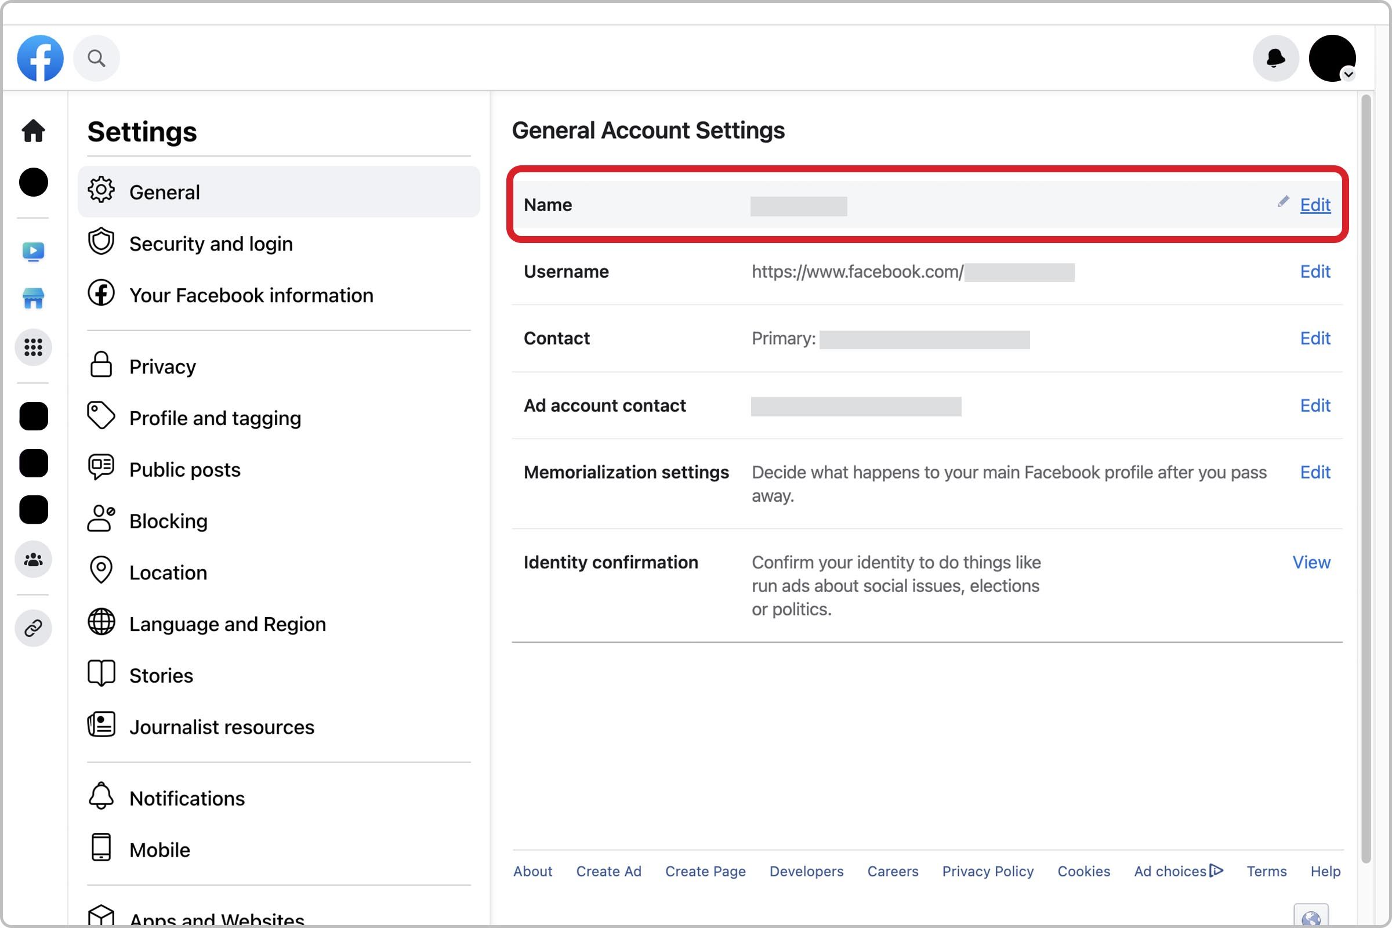Open Blocking settings
The image size is (1392, 928).
coord(279,521)
